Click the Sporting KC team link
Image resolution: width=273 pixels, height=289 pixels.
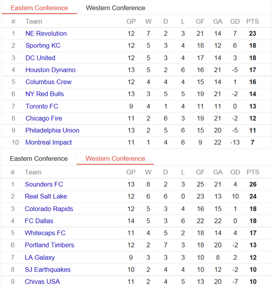click(x=43, y=45)
